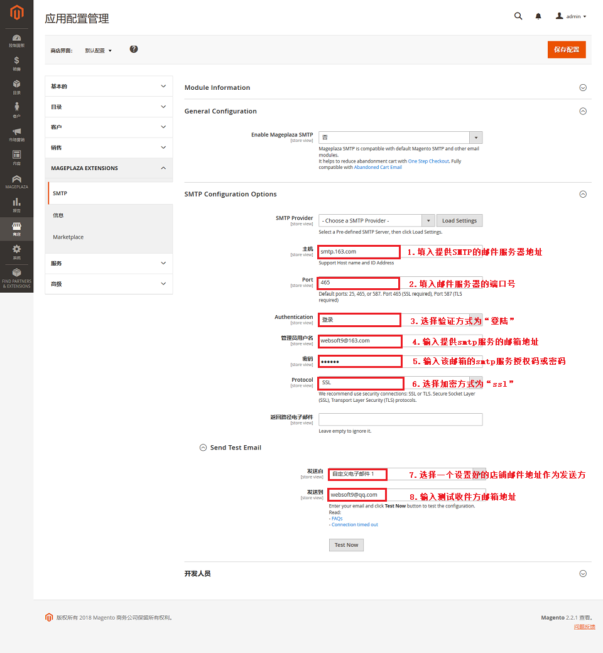Collapse the MAGEPLAZA EXTENSIONS section

coord(109,168)
